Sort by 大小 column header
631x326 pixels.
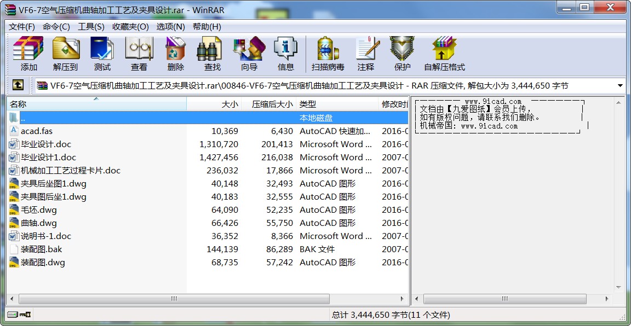pos(214,104)
